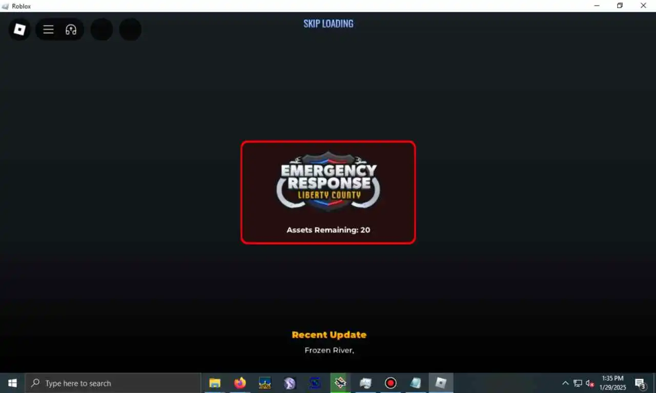The image size is (656, 393).
Task: Click the taskbar icon just right of Firefox
Action: click(265, 383)
